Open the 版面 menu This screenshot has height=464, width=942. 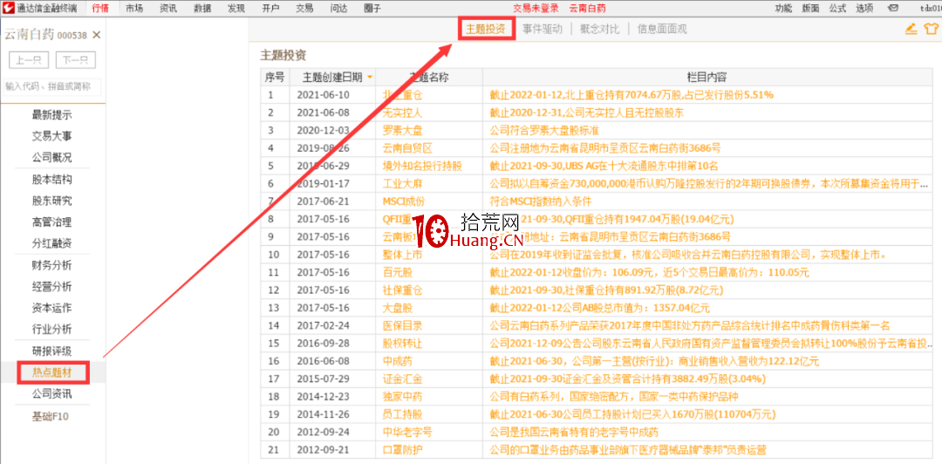[x=810, y=9]
